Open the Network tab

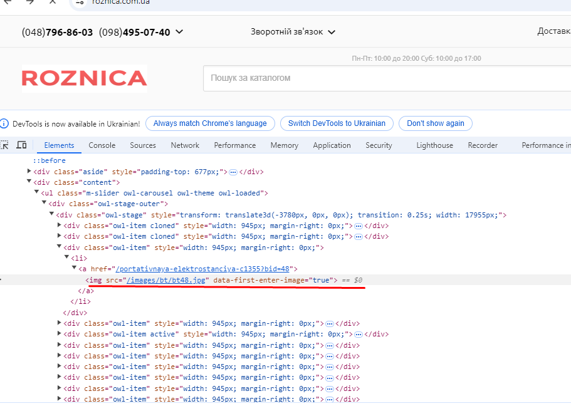click(185, 145)
